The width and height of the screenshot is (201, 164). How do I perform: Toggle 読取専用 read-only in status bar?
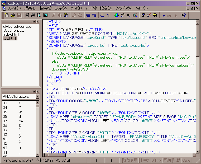pyautogui.click(x=130, y=160)
